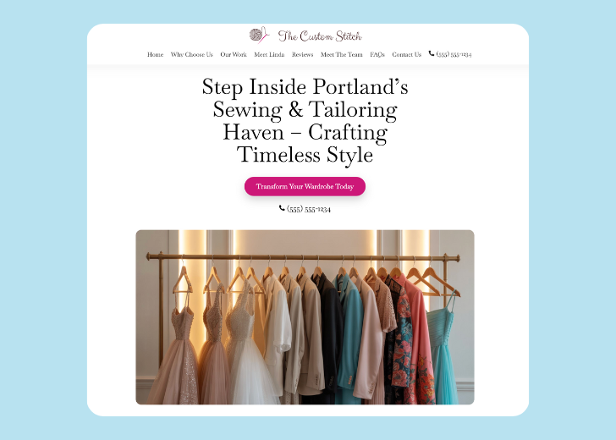
Task: Click the phone number in the navigation bar
Action: click(x=454, y=55)
